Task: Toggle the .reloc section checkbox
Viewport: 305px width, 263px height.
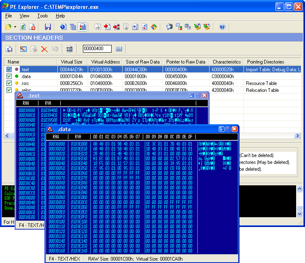Action: point(9,90)
